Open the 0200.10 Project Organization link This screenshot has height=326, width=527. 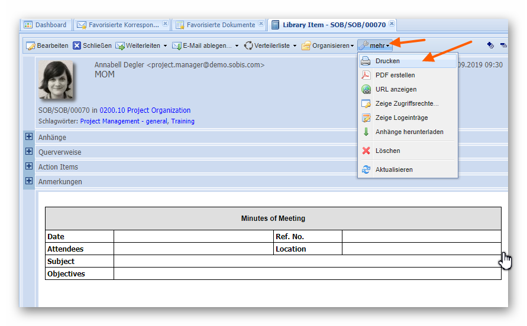coord(145,110)
